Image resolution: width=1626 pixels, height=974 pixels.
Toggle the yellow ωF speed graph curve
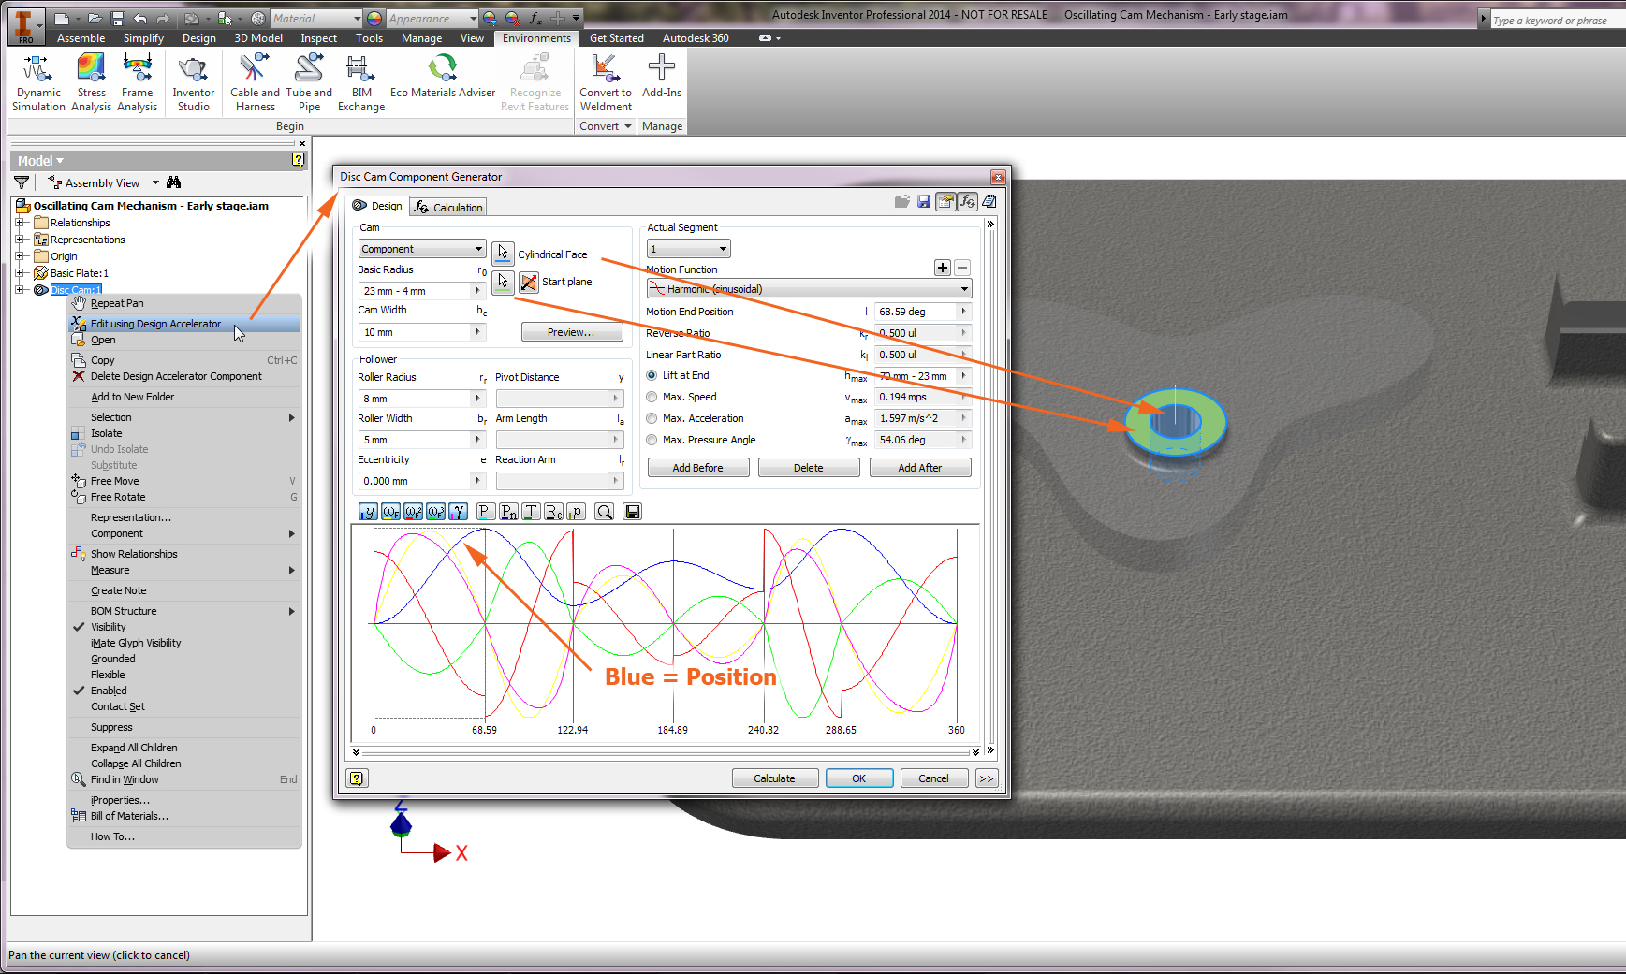coord(390,512)
